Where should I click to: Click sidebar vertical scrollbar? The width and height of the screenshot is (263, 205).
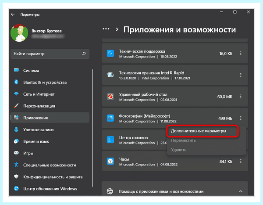coord(92,128)
